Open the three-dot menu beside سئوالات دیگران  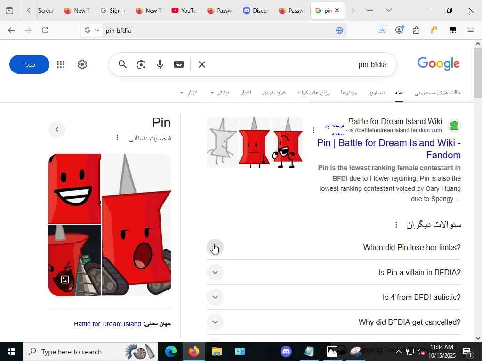(396, 225)
